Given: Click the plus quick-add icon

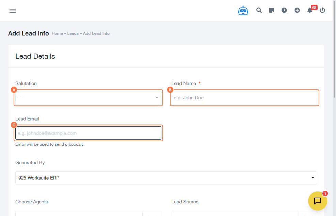Looking at the screenshot, I should (x=297, y=10).
